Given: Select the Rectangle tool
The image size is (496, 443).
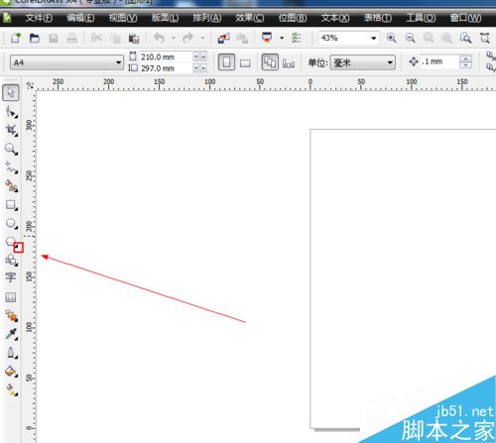Looking at the screenshot, I should [11, 205].
